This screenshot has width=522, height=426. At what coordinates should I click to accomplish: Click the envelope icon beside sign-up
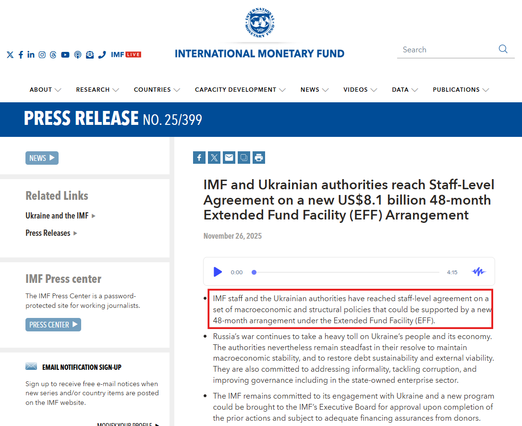click(31, 366)
